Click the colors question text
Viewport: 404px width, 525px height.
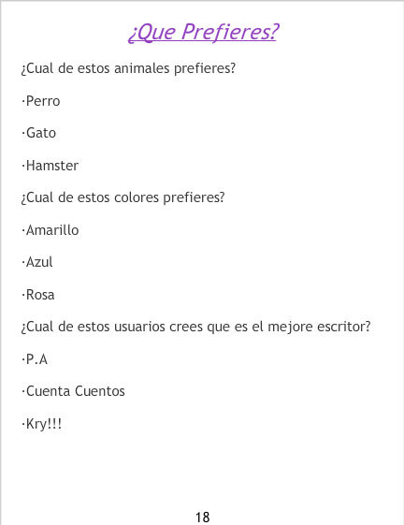(x=123, y=197)
